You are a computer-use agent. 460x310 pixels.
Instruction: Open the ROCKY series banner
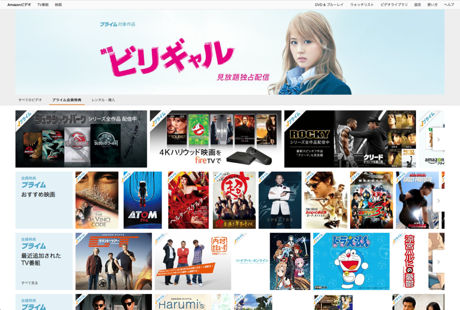(x=350, y=139)
